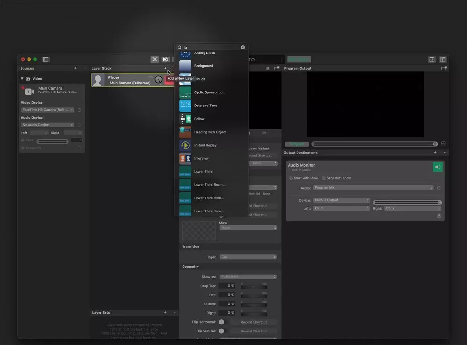The width and height of the screenshot is (467, 345).
Task: Click Record Shortcut for Flip Horizontal
Action: tap(254, 322)
